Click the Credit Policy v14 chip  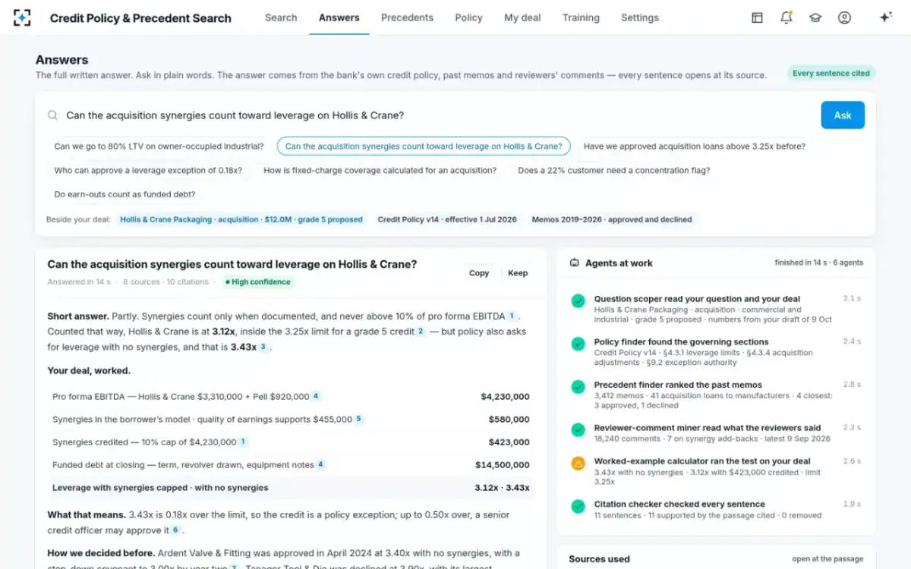(447, 219)
